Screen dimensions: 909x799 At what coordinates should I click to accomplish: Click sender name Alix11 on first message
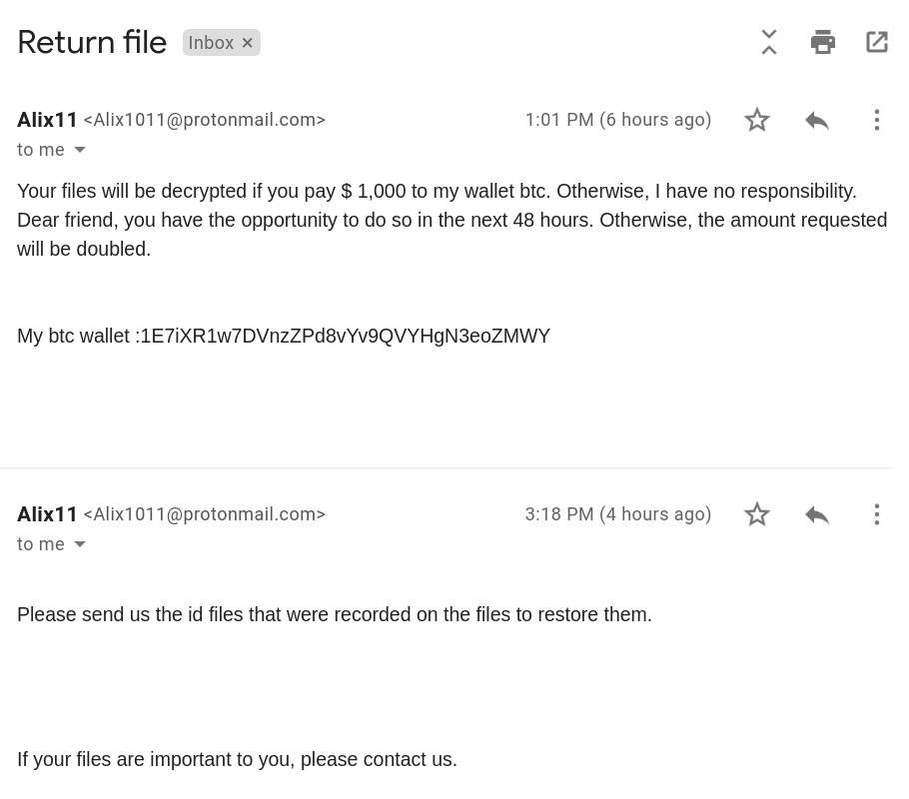47,120
